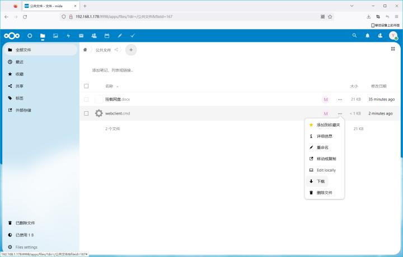Click share icon next to 公共文件 breadcrumb
Screen dimensions: 403x257
116,50
